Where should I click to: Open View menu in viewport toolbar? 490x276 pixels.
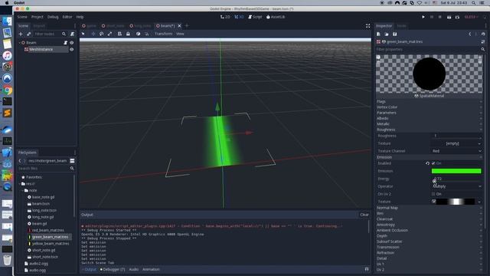coord(180,34)
